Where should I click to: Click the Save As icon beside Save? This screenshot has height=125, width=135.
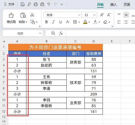point(29,4)
